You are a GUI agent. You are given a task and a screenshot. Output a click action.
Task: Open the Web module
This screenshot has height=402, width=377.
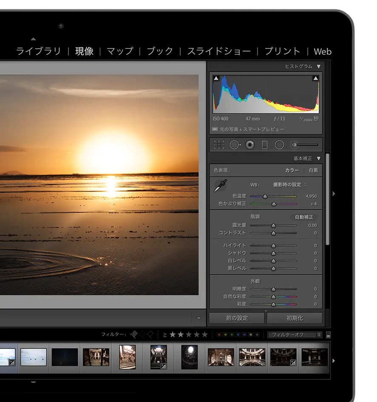[x=323, y=51]
